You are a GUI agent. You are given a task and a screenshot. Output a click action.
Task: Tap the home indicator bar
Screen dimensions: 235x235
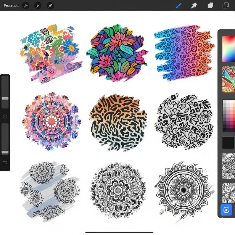click(x=119, y=232)
